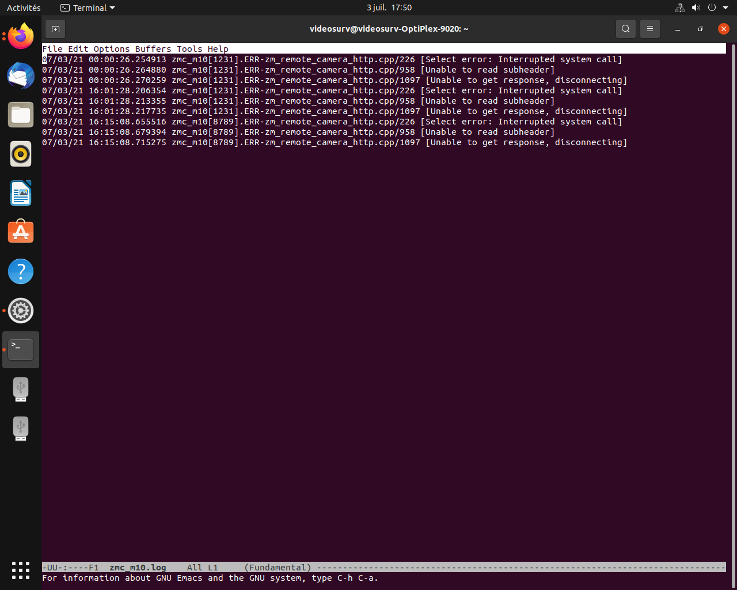Open Ubuntu Software store icon
The height and width of the screenshot is (590, 737).
click(x=21, y=232)
